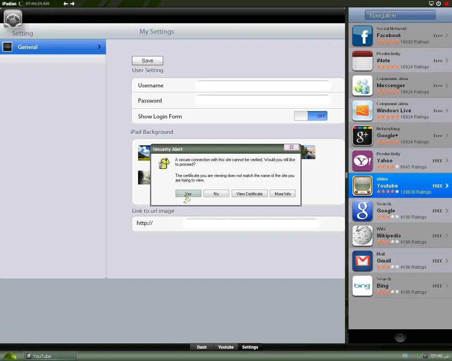Click the power icon in top bar

click(x=439, y=4)
